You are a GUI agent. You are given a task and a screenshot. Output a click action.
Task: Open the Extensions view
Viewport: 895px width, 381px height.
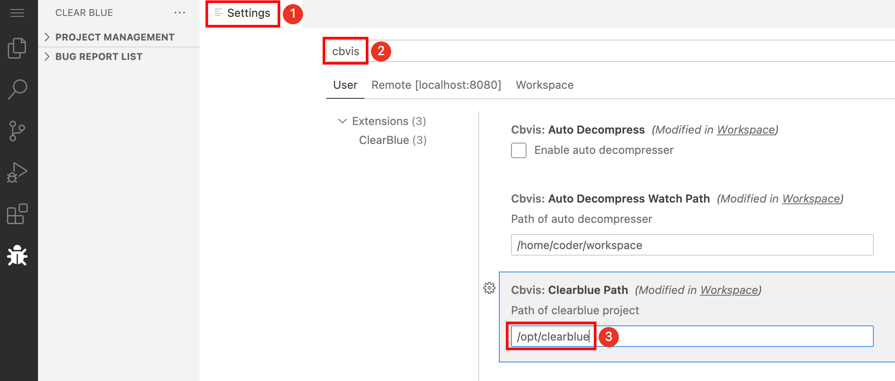tap(17, 214)
